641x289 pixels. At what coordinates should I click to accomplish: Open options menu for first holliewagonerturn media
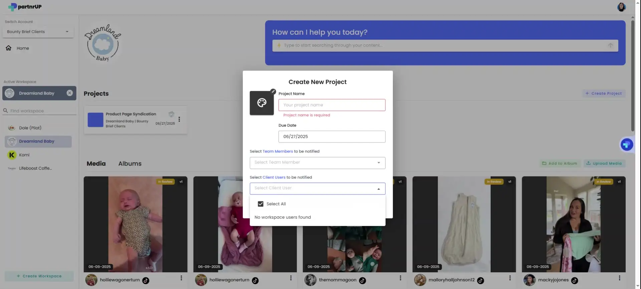coord(181,278)
